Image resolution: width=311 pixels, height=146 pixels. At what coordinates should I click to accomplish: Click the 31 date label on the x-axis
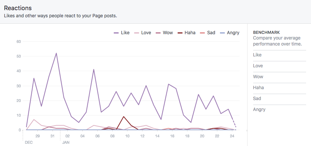click(x=53, y=136)
